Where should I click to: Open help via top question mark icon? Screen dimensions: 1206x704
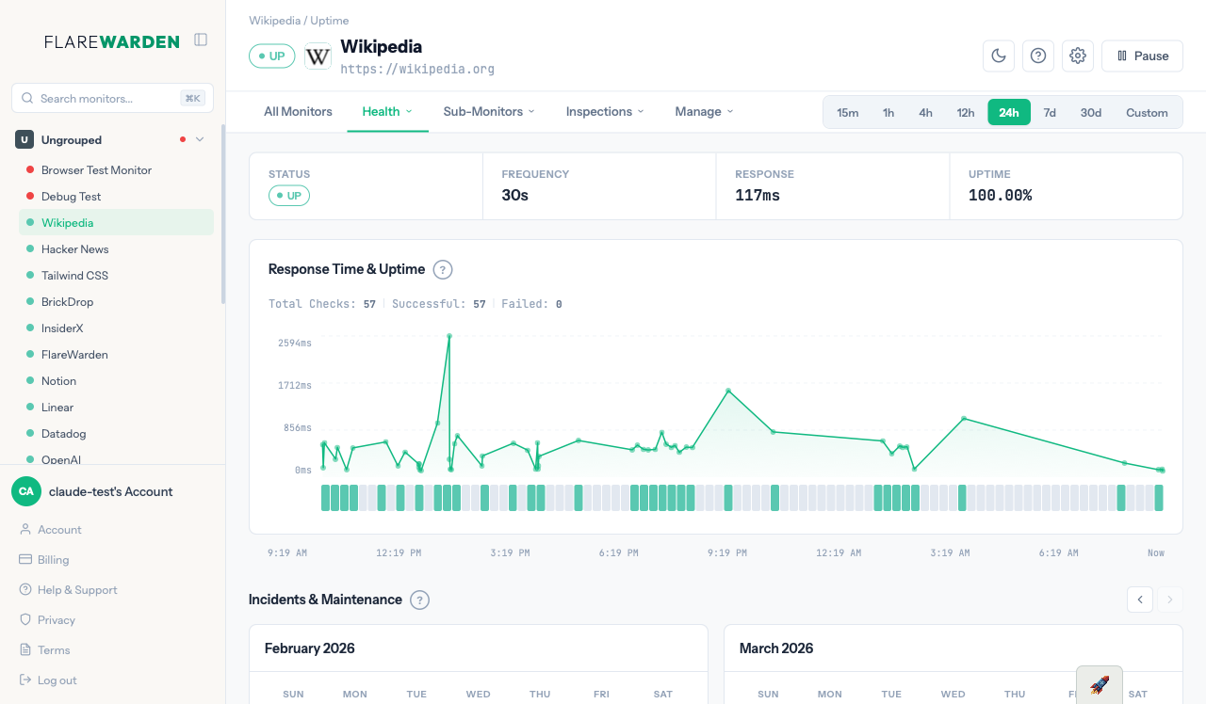click(1038, 56)
